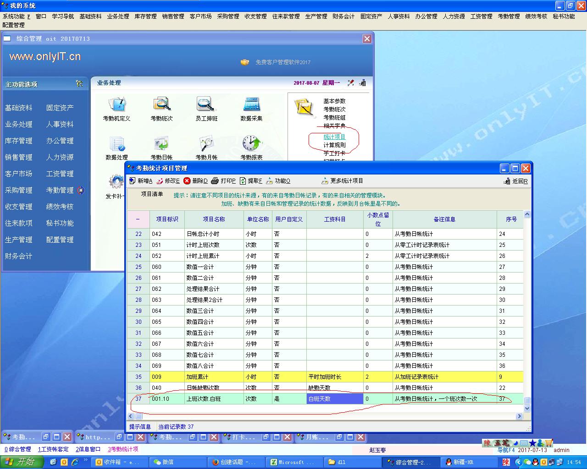Click the Windows 开始 start button
The image size is (587, 469).
click(21, 462)
